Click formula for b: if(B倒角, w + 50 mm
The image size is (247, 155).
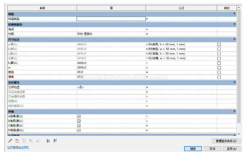[166, 49]
